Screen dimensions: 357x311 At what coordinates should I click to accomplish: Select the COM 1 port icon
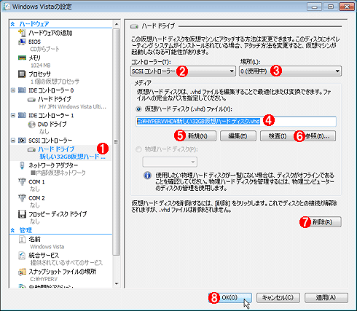coord(22,182)
